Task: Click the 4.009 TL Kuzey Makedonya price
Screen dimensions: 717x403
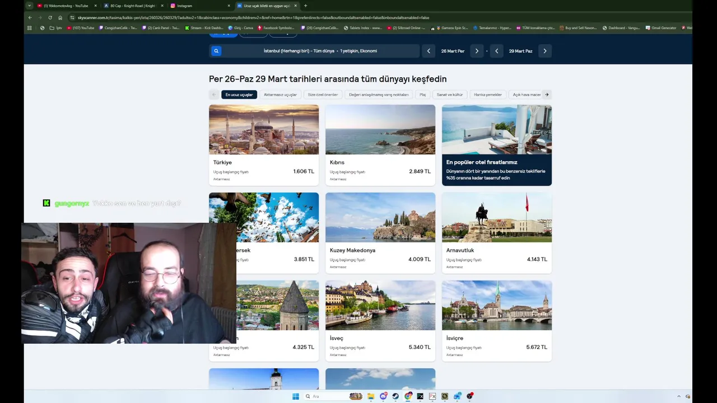Action: point(420,259)
